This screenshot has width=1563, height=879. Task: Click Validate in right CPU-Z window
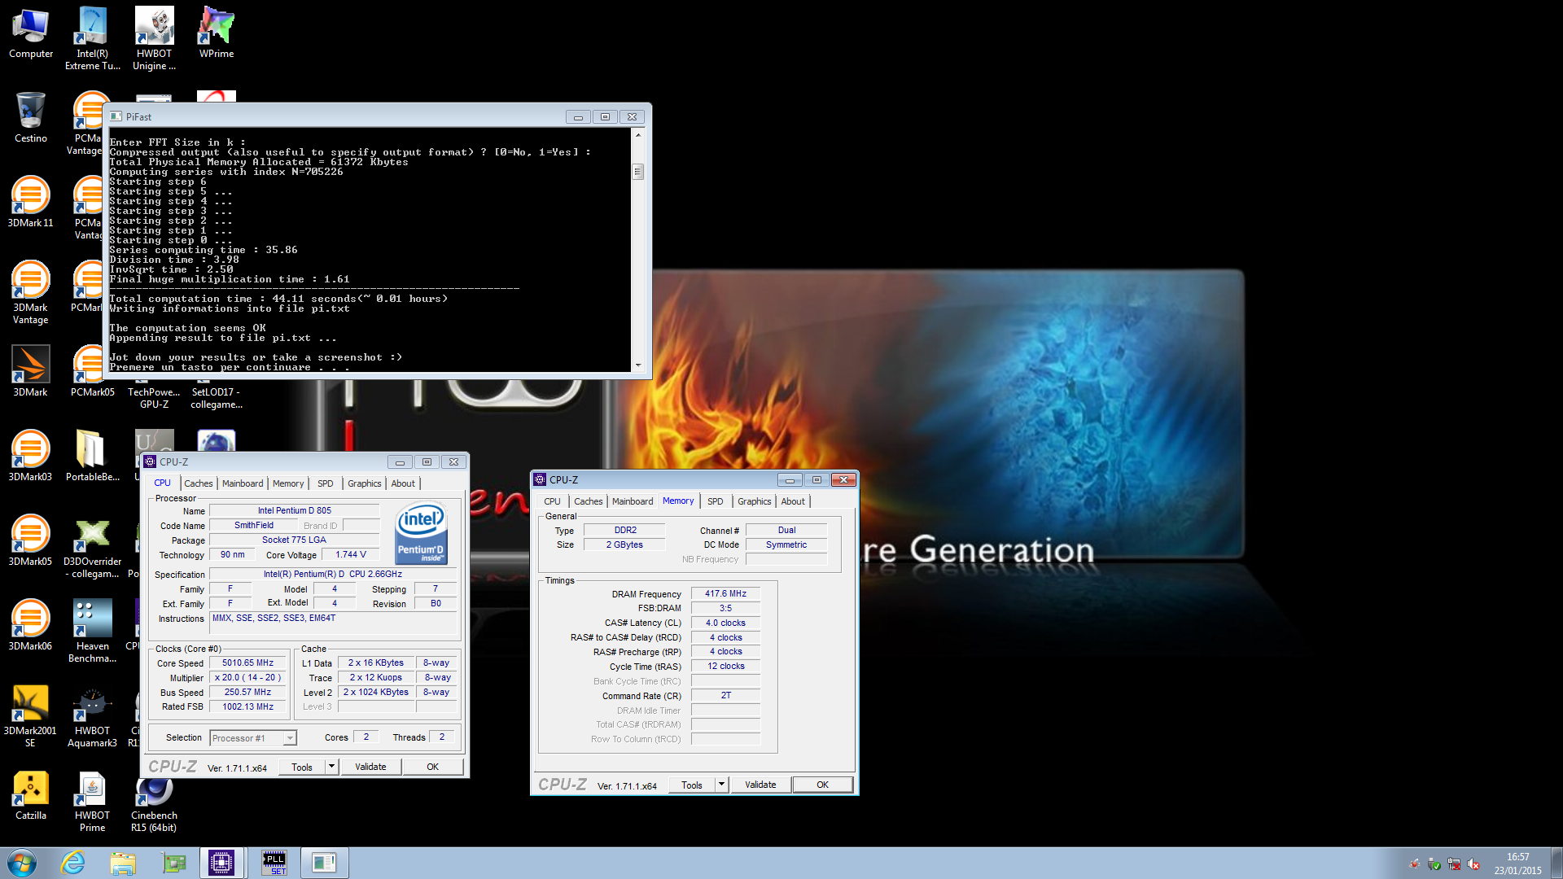coord(760,785)
